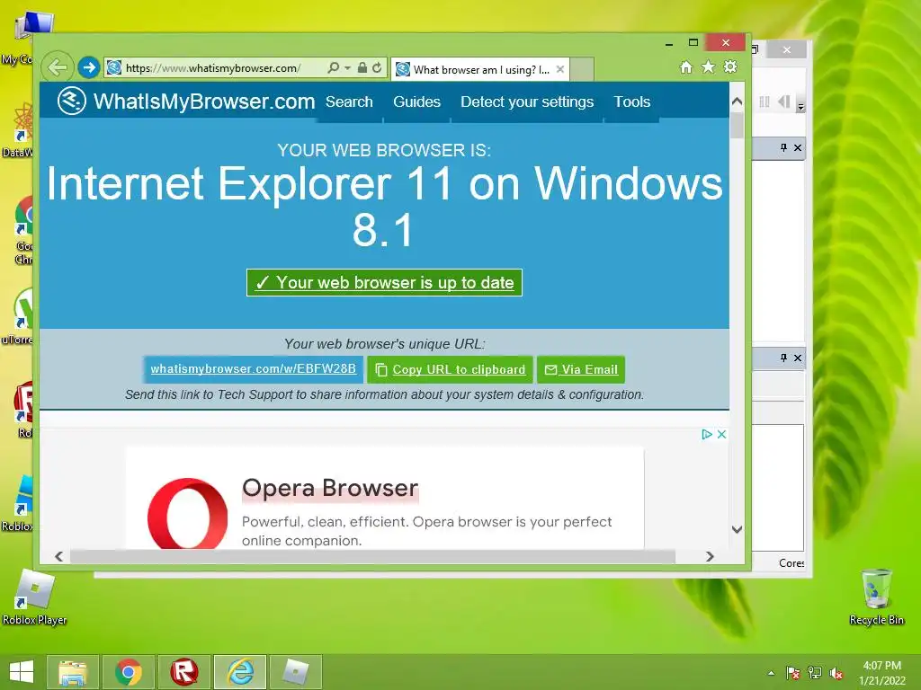Open Action Center flag tray icon

792,673
